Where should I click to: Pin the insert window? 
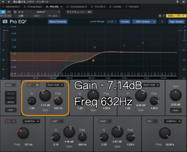click(177, 2)
